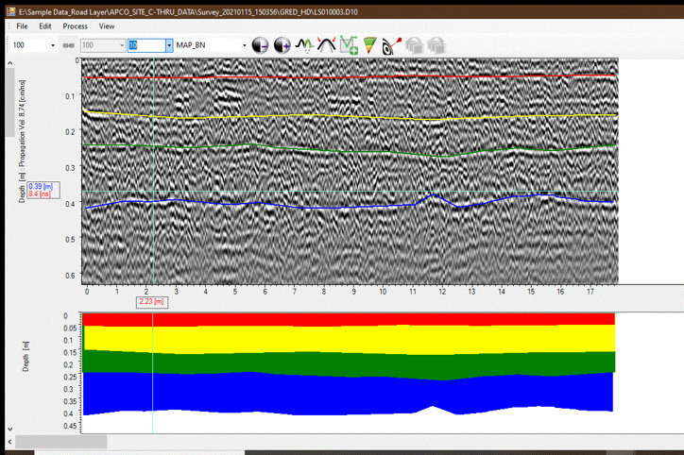Click the green layer line in the radargram
684x455 pixels.
(349, 152)
